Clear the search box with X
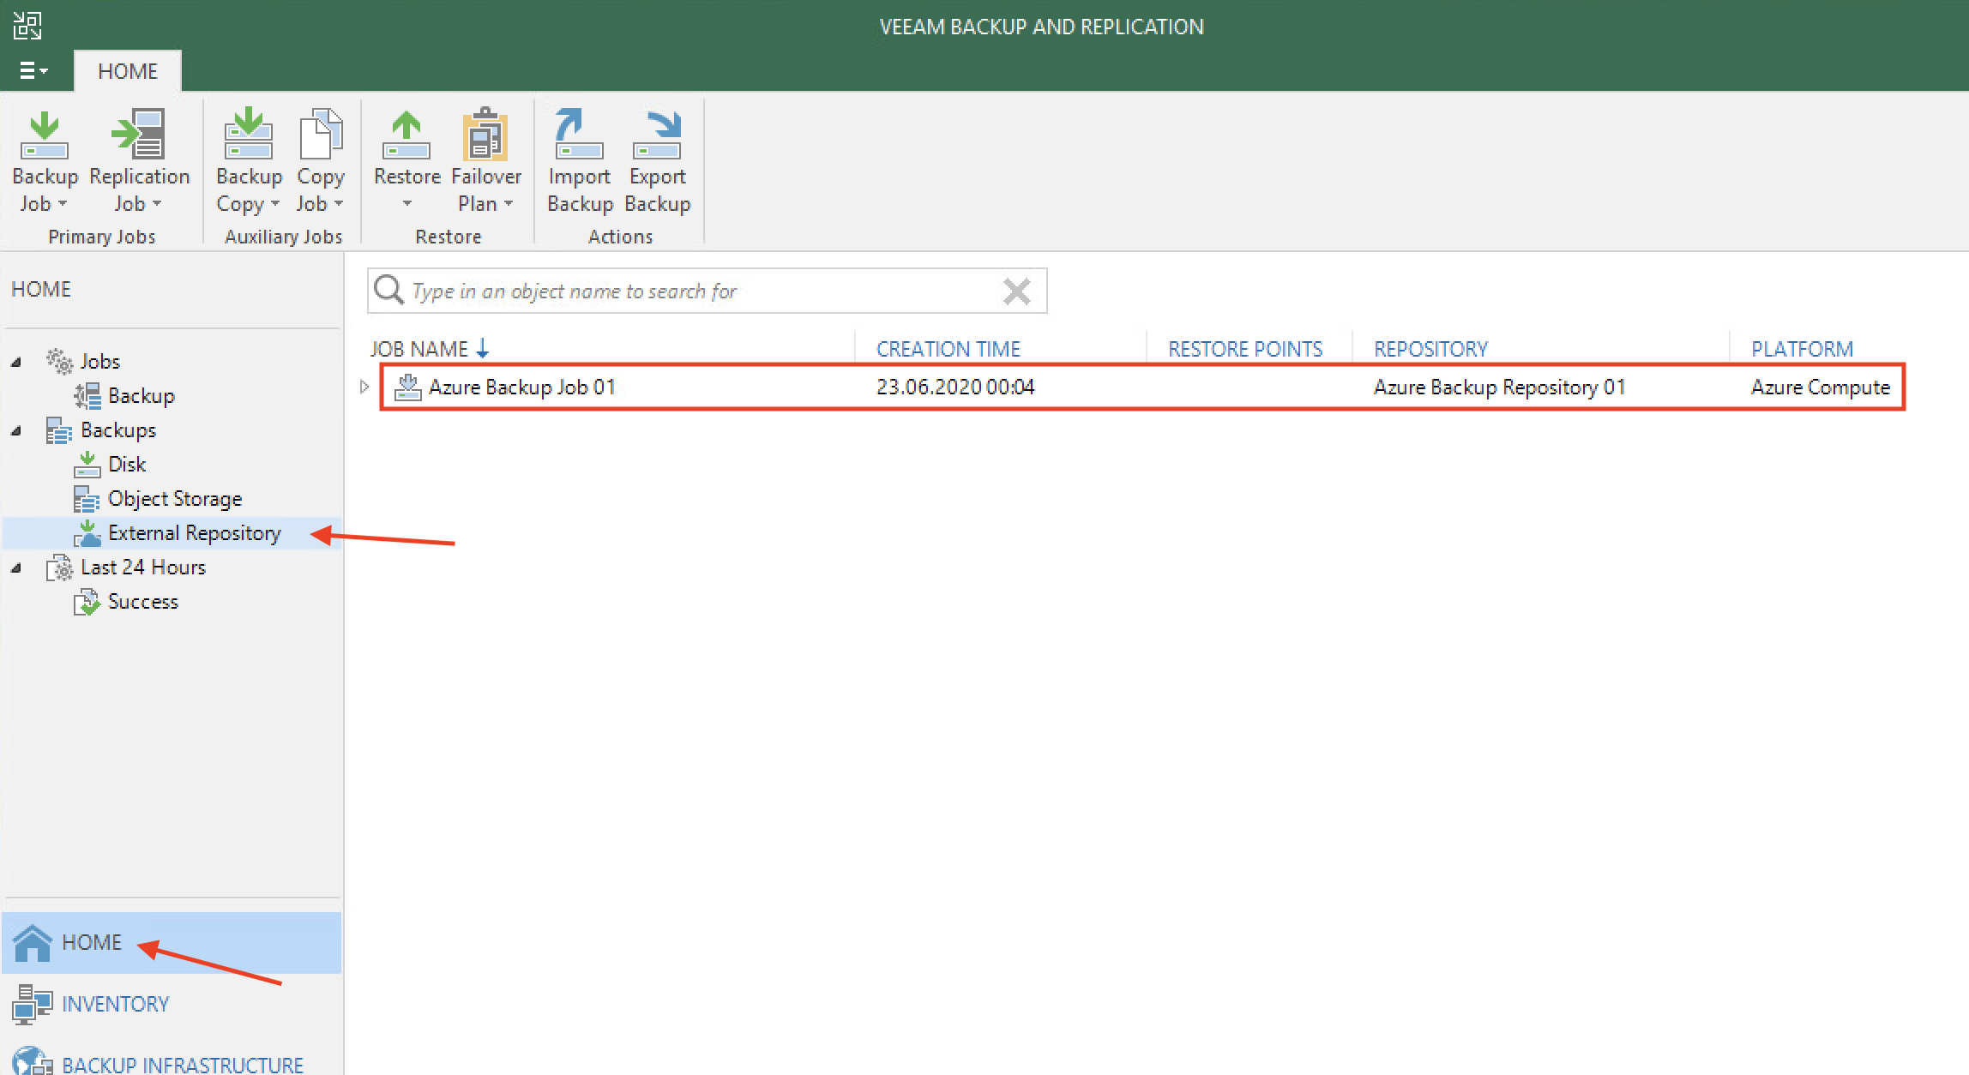This screenshot has height=1075, width=1969. point(1016,291)
